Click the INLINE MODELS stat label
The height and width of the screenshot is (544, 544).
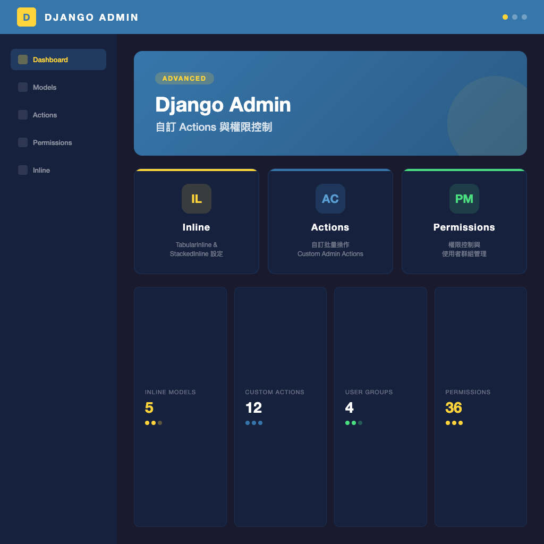tap(171, 392)
